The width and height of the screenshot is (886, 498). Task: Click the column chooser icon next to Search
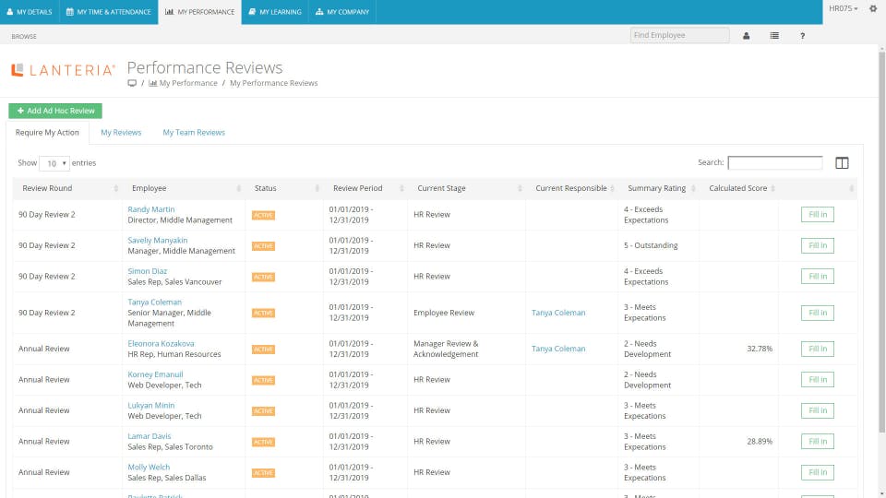[842, 162]
